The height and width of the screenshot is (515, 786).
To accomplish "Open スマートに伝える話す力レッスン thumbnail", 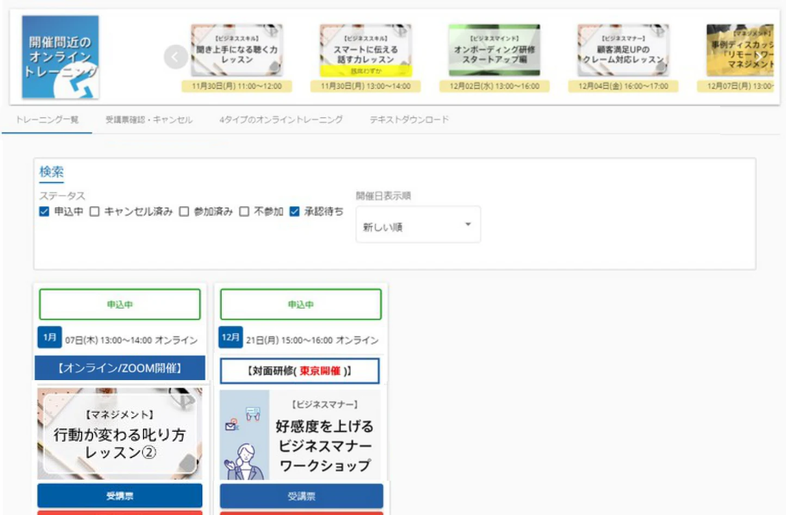I will [366, 50].
